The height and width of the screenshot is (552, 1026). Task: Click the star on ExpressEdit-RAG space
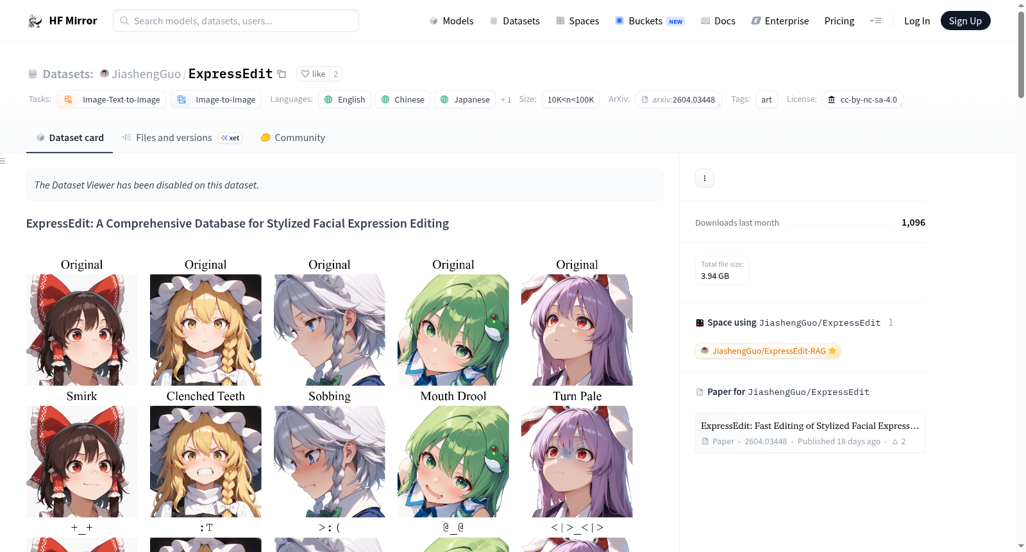click(x=832, y=351)
